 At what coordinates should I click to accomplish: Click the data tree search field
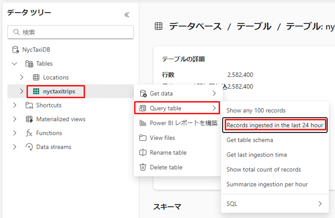pyautogui.click(x=70, y=32)
